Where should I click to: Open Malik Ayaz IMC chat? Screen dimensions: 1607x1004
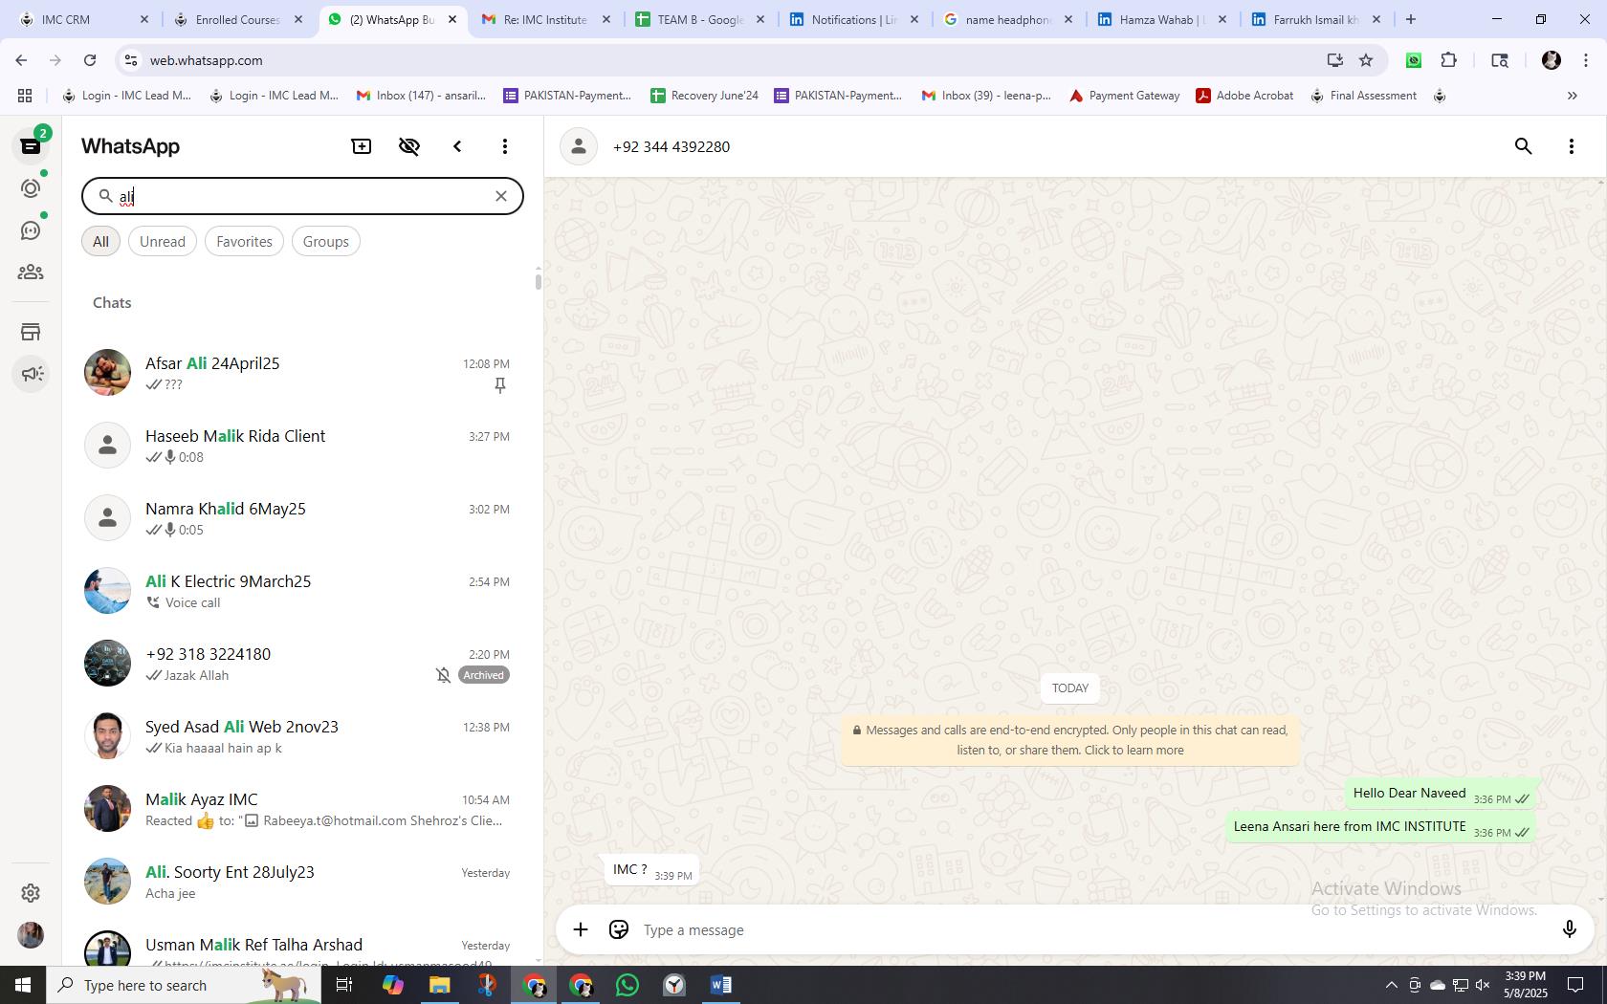pos(300,809)
